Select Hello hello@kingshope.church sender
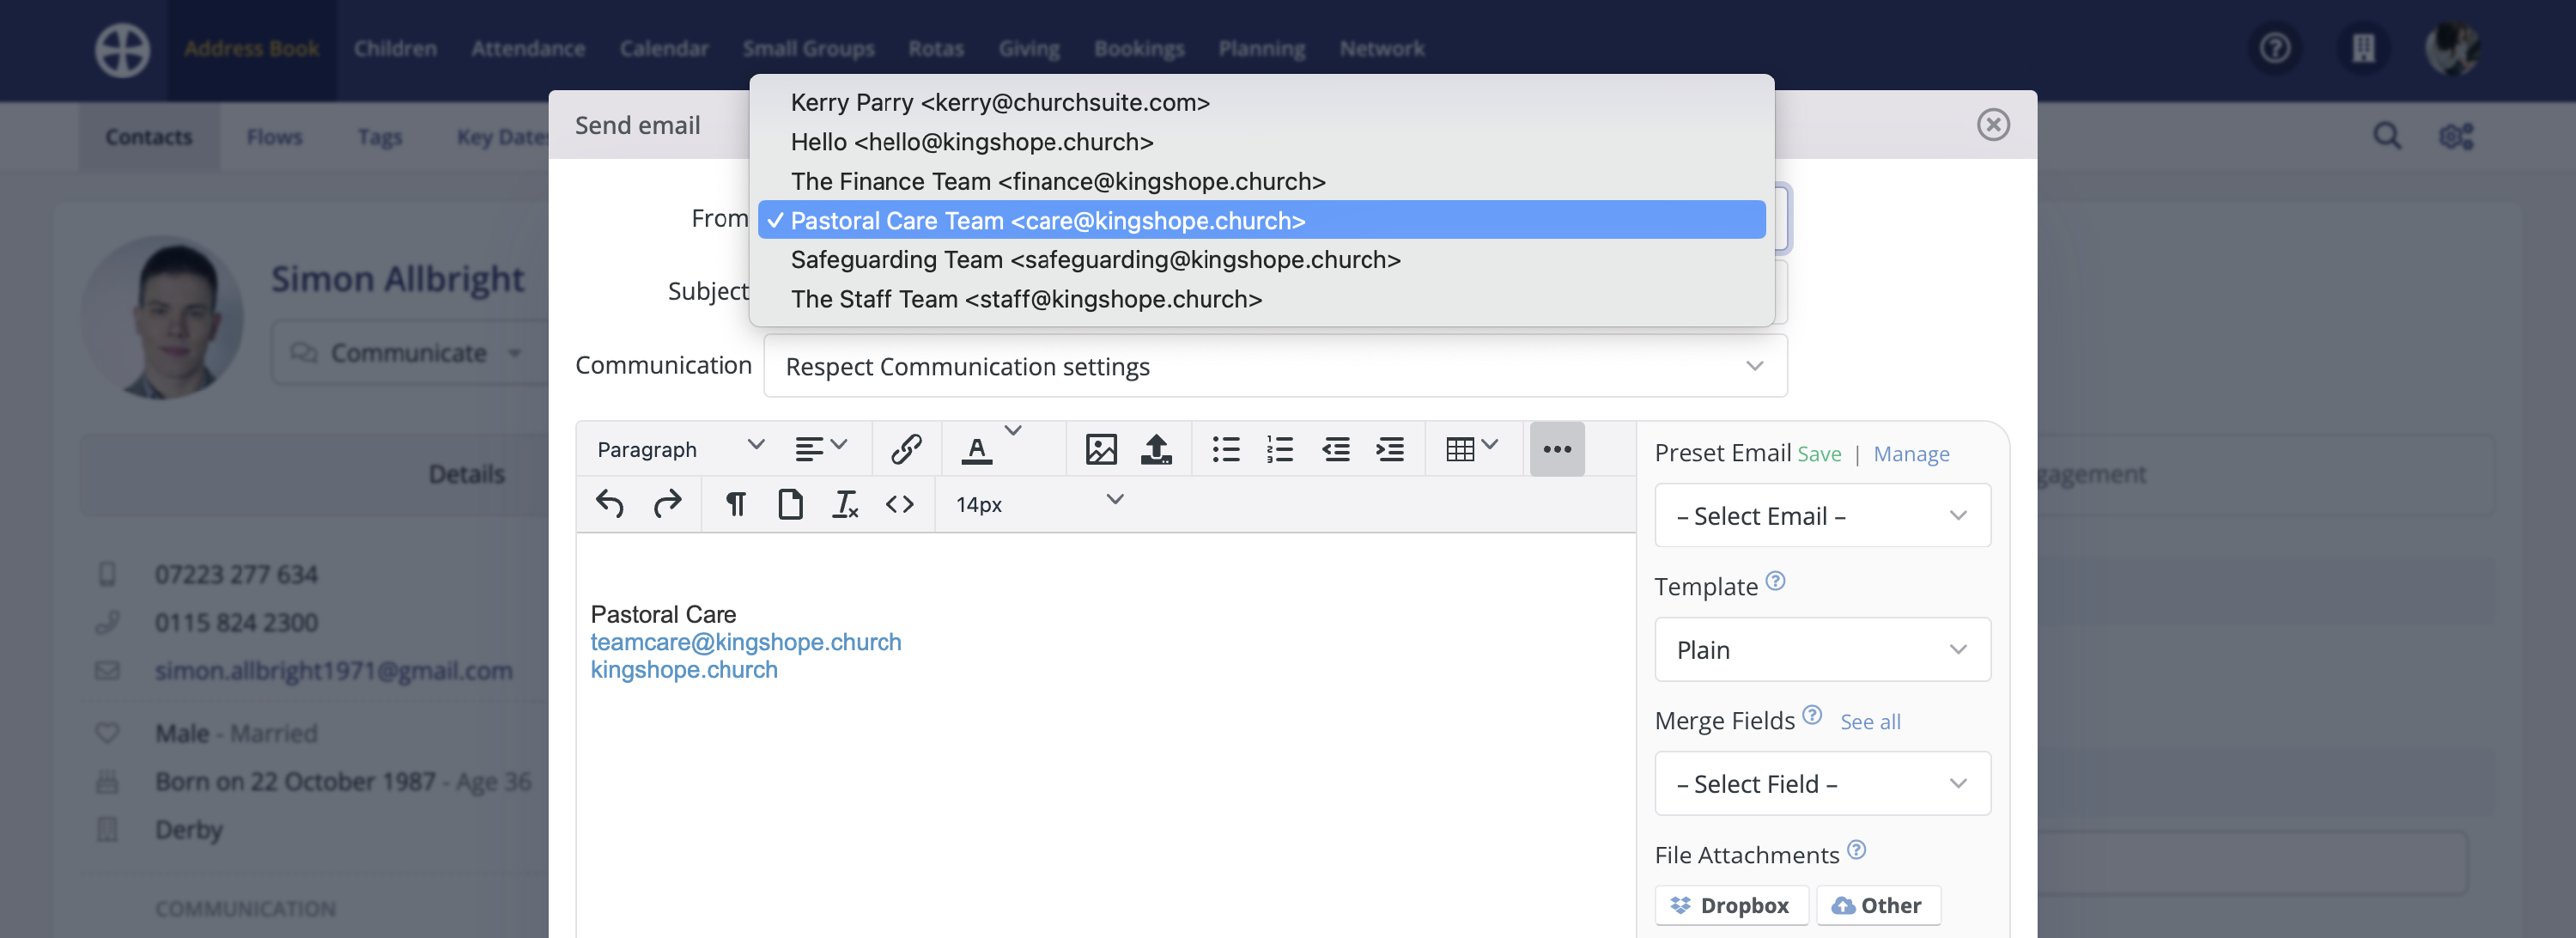The width and height of the screenshot is (2576, 938). pyautogui.click(x=1261, y=142)
